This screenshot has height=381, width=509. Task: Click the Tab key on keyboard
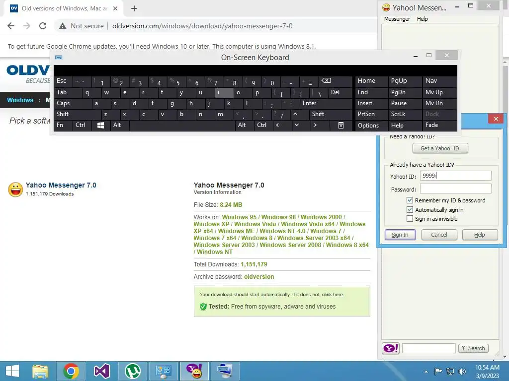coord(68,93)
